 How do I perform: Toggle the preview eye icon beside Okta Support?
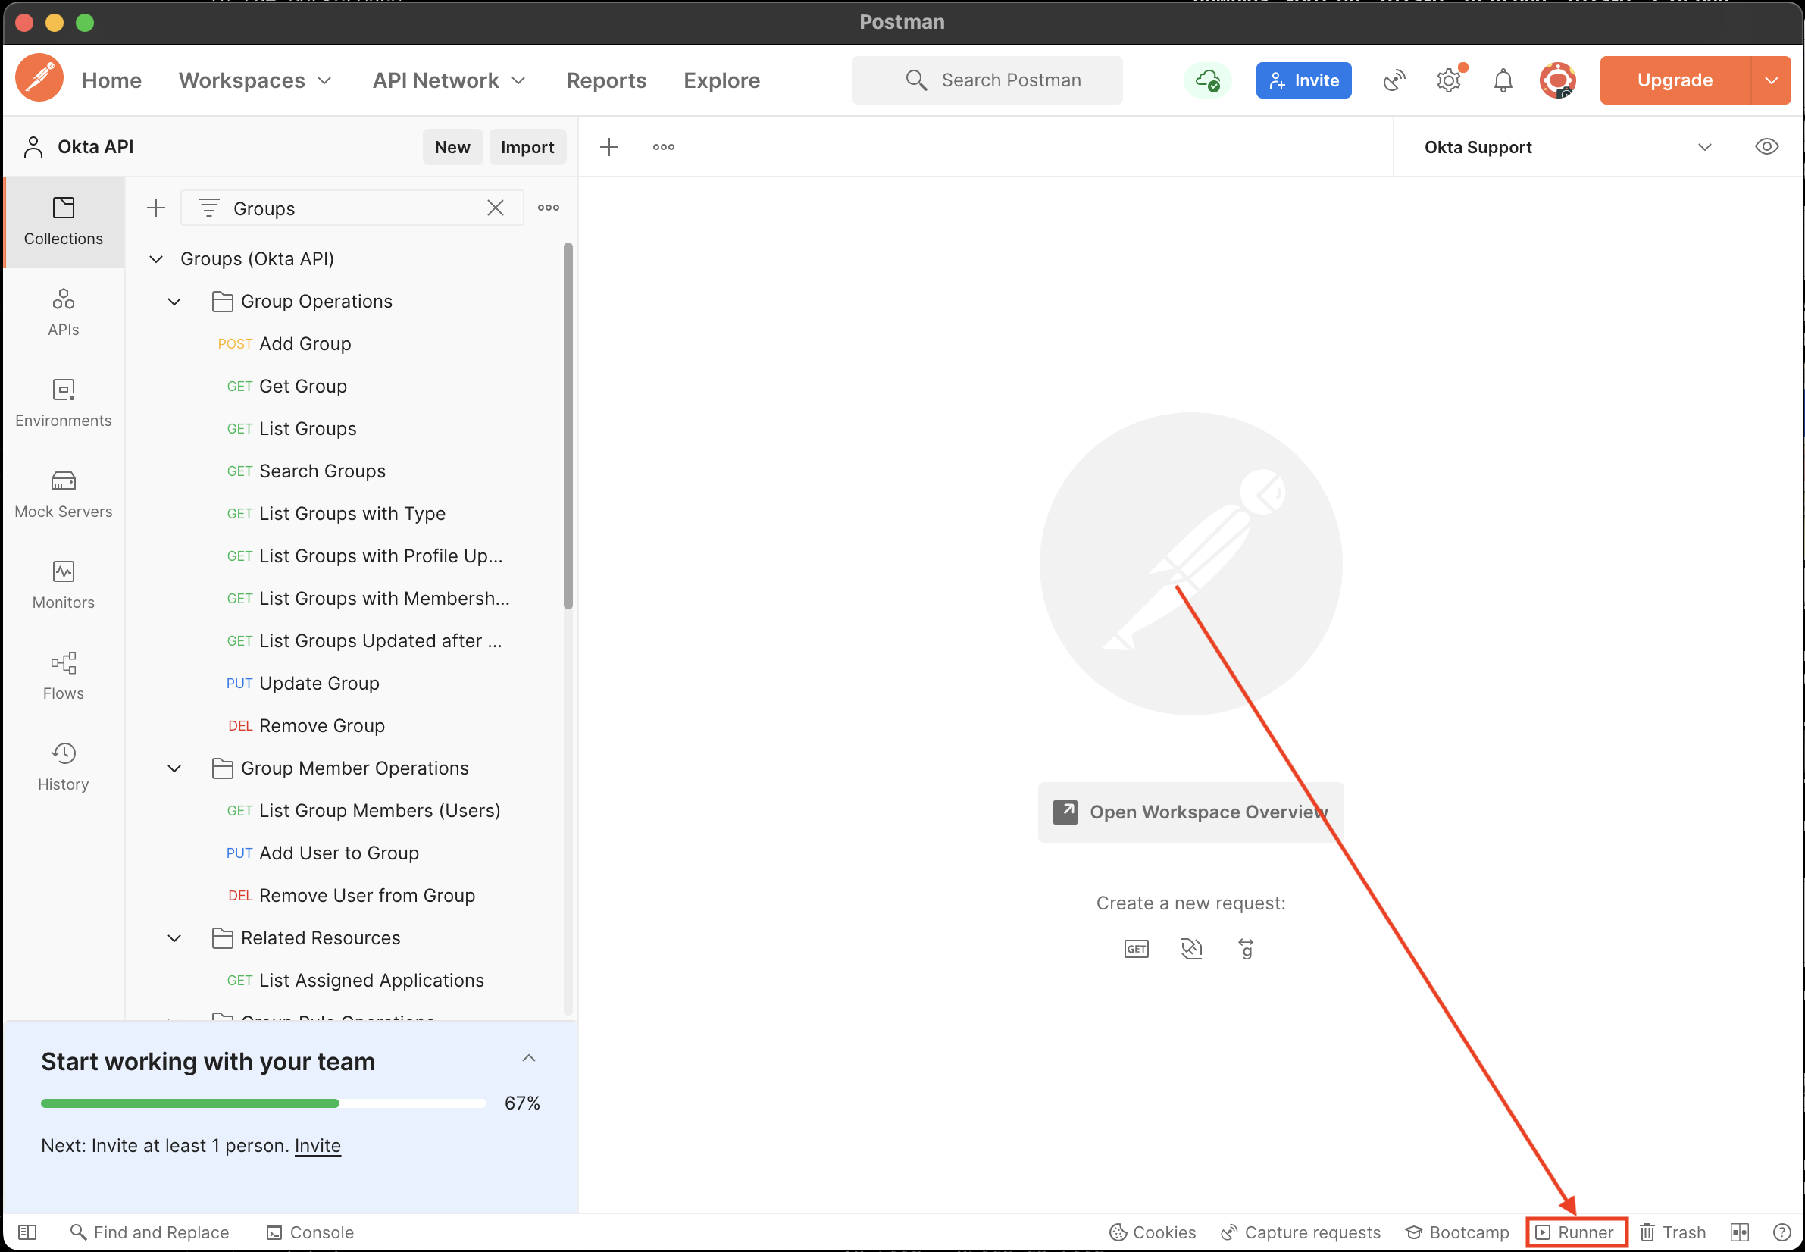(1766, 147)
